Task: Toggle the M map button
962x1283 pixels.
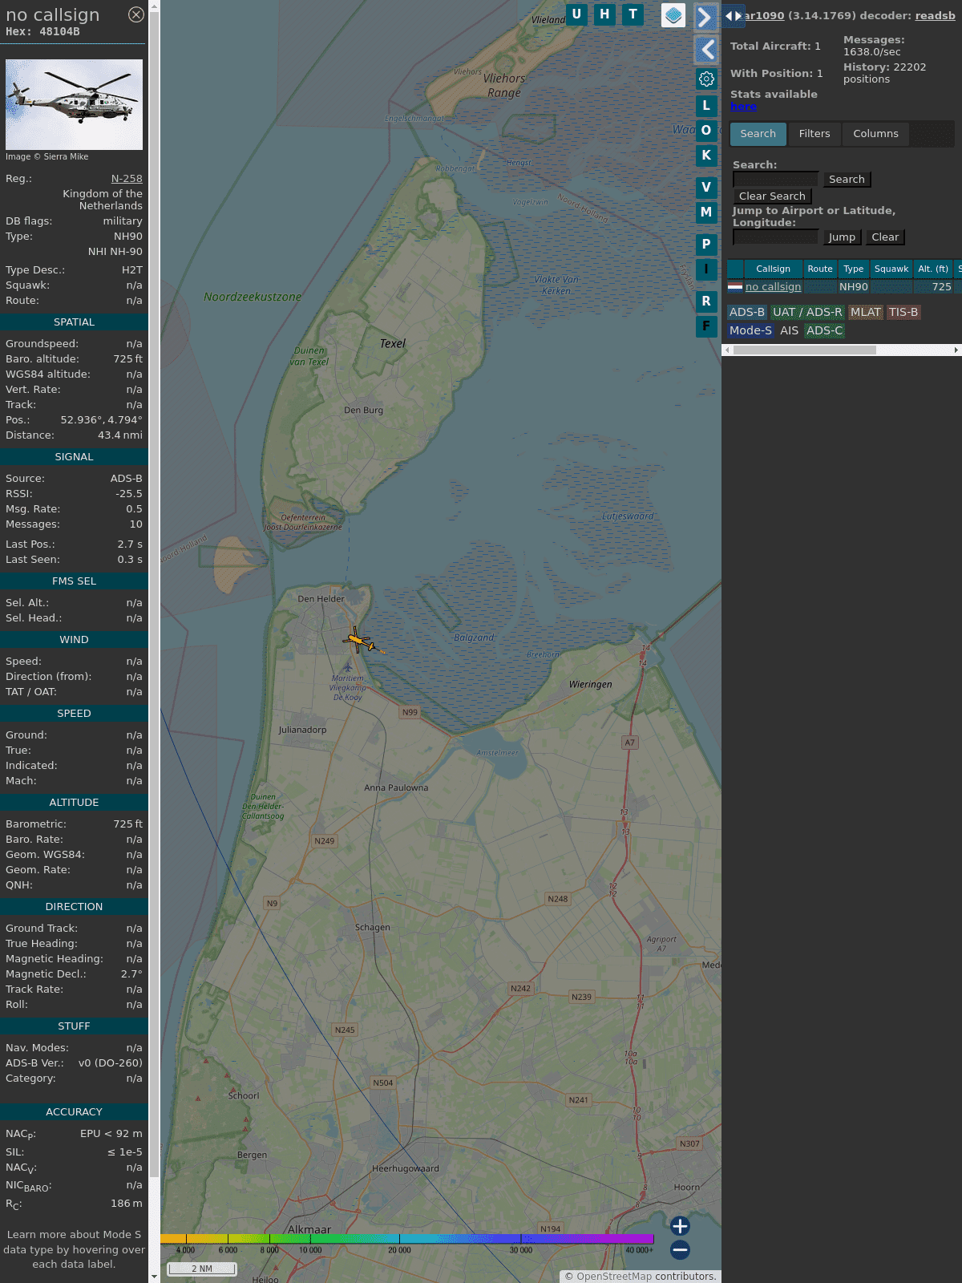Action: pos(706,212)
